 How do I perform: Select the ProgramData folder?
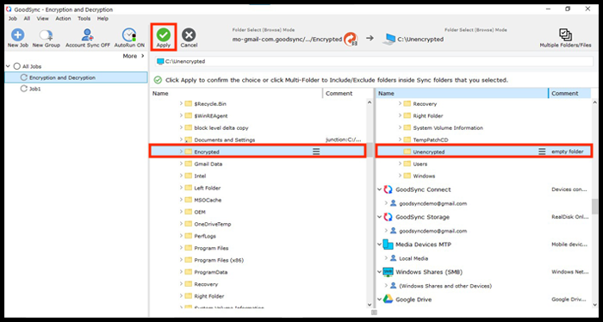point(211,272)
